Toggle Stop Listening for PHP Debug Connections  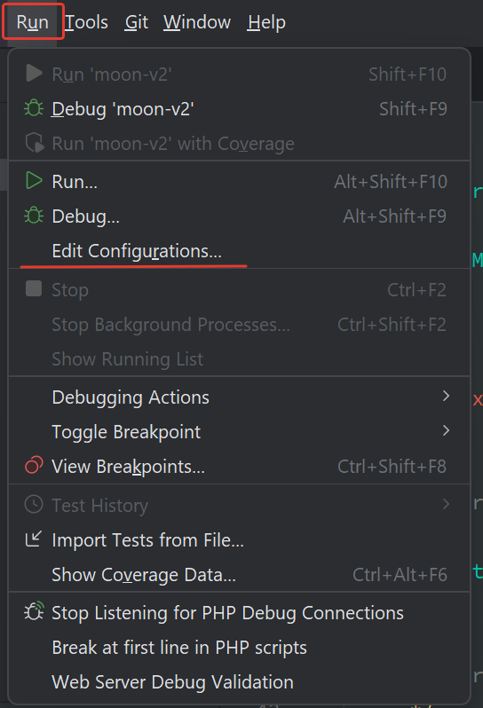(x=240, y=613)
